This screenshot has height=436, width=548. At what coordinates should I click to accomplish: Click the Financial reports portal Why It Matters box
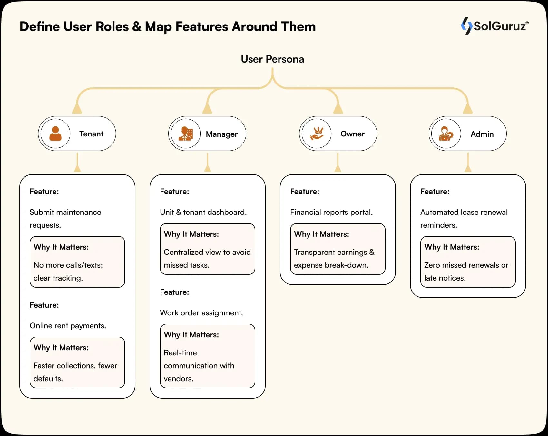pos(338,249)
